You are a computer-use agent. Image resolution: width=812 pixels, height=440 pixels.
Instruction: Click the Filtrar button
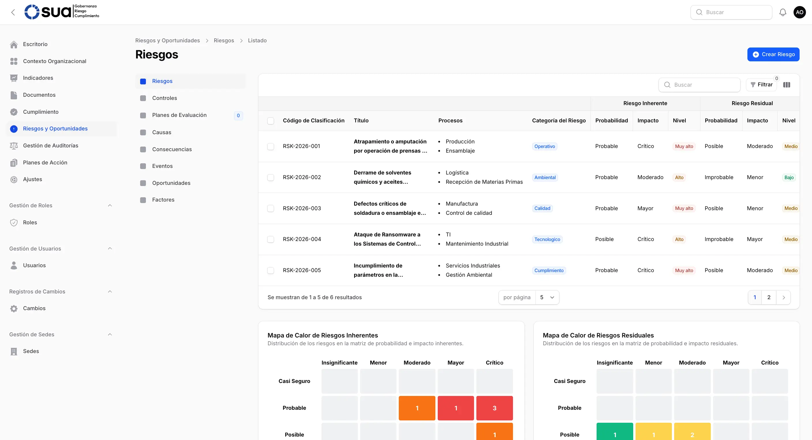tap(761, 85)
